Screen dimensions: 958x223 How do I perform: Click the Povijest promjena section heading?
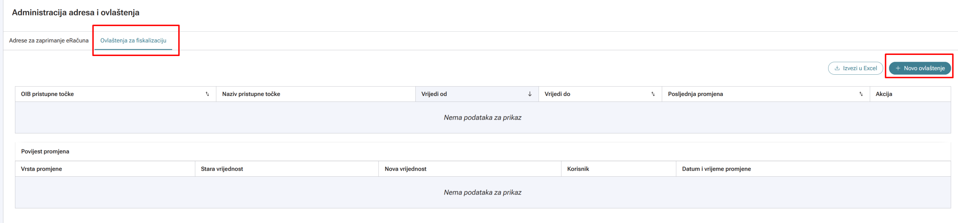[45, 151]
